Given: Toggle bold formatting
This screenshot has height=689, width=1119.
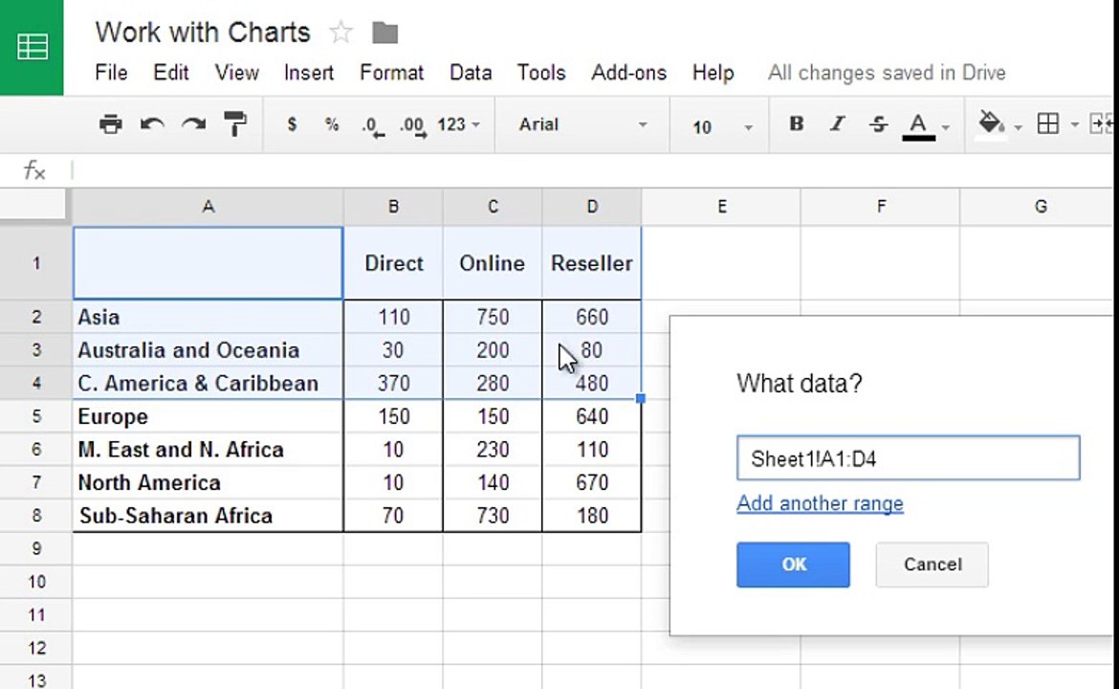Looking at the screenshot, I should coord(797,124).
